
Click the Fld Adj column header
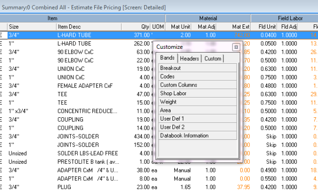(x=287, y=27)
